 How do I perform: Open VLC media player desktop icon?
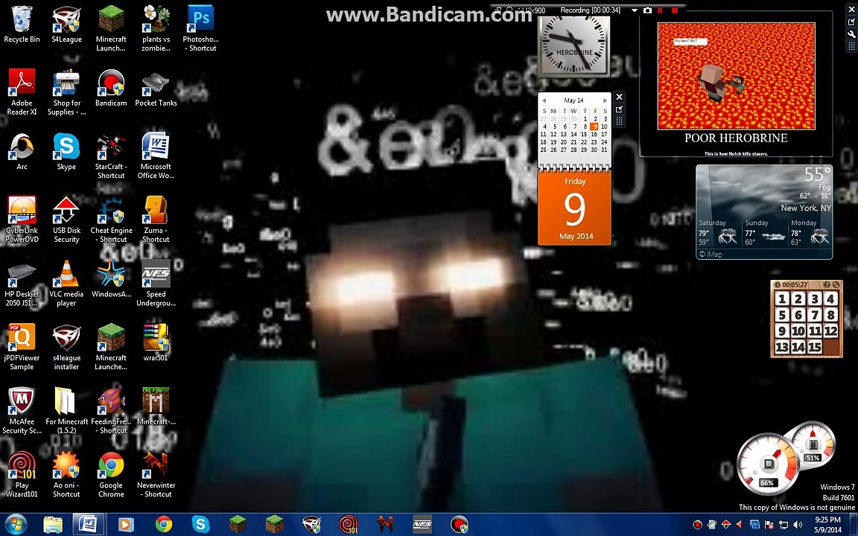(66, 284)
